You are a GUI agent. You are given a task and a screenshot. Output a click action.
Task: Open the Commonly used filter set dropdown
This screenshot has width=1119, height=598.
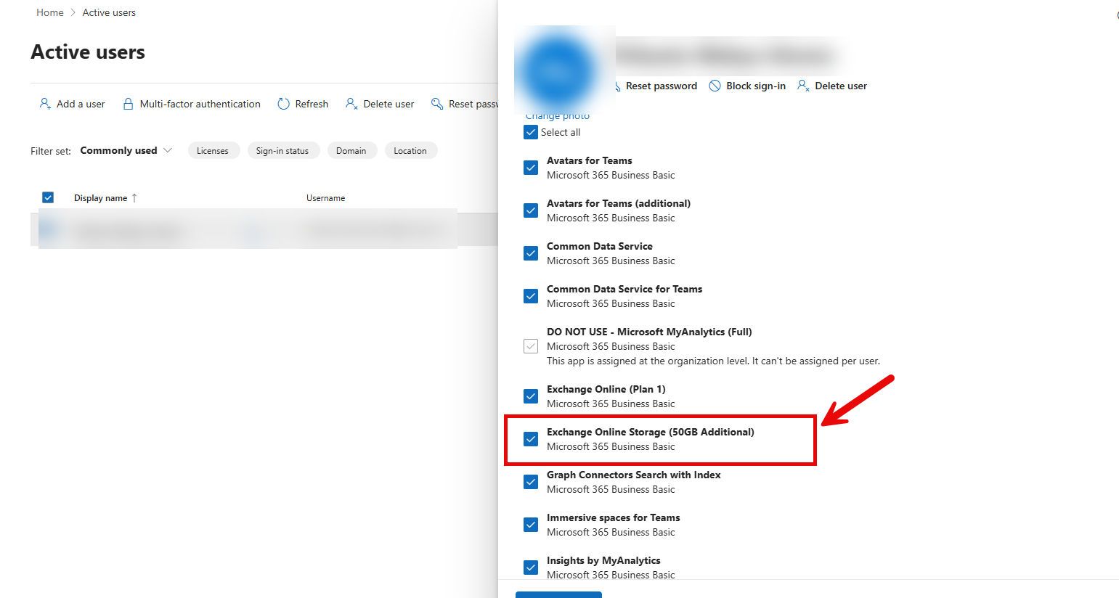pyautogui.click(x=126, y=150)
